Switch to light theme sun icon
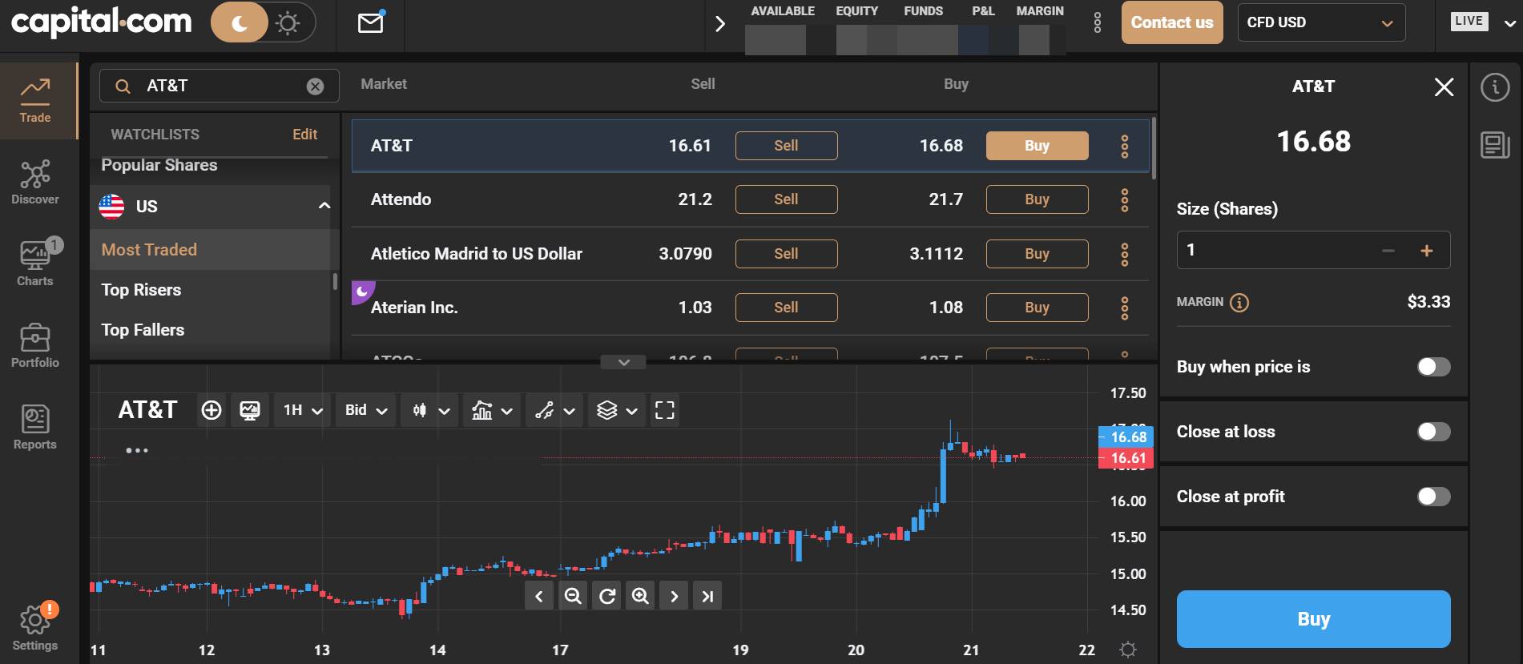1523x664 pixels. (x=288, y=23)
